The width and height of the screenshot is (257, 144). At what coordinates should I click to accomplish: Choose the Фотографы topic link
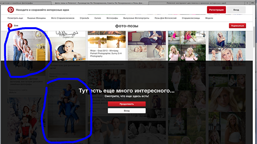[112, 18]
